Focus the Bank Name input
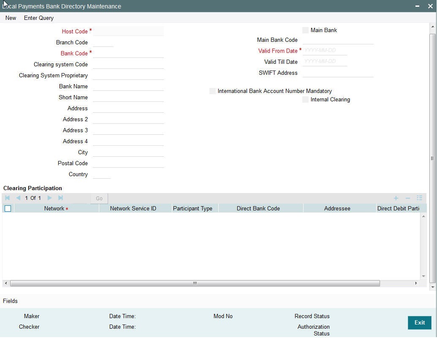Screen dimensions: 437x338 pos(128,86)
